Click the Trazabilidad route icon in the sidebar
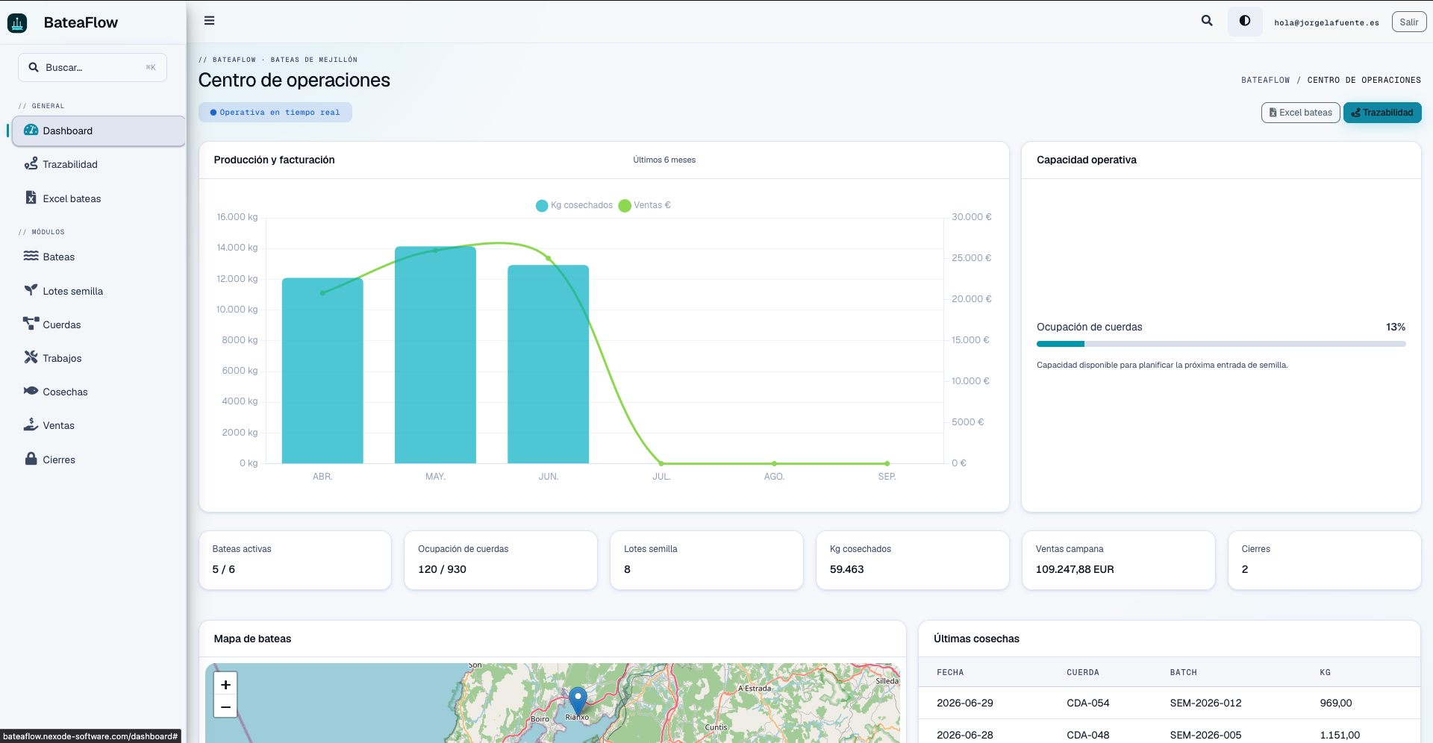This screenshot has height=743, width=1433. coord(31,163)
